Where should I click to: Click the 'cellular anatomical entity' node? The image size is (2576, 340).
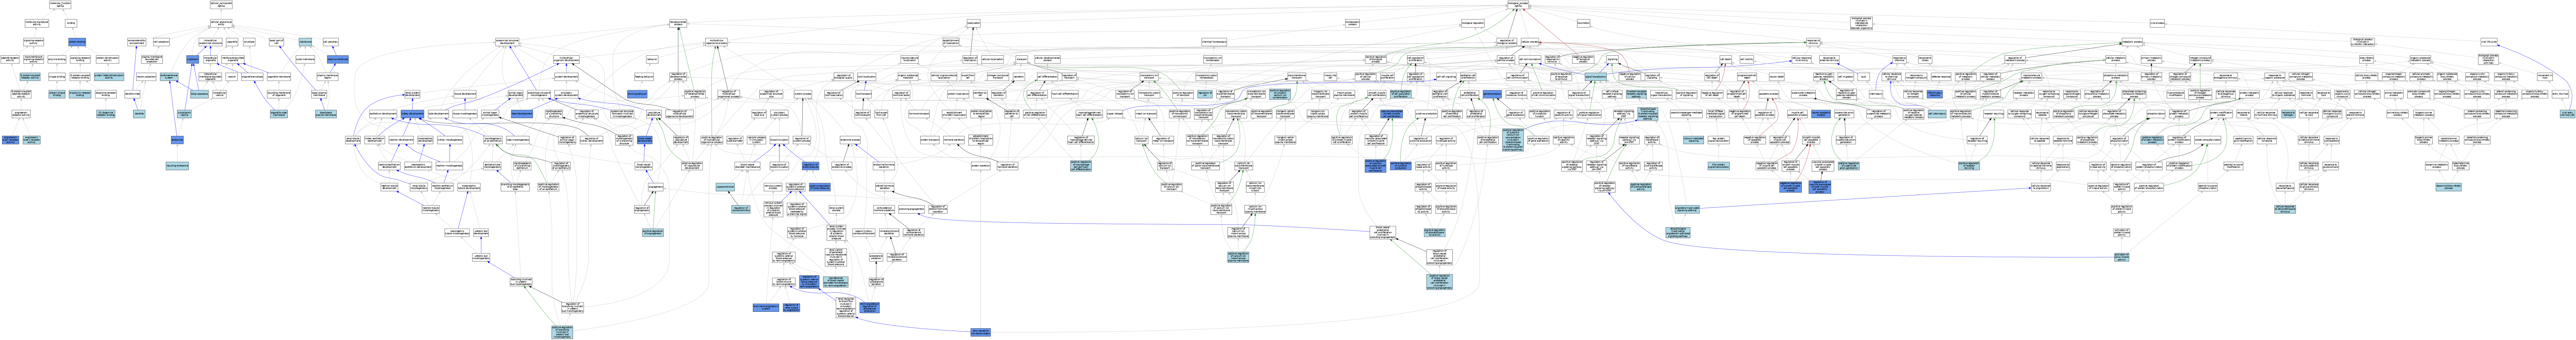221,23
